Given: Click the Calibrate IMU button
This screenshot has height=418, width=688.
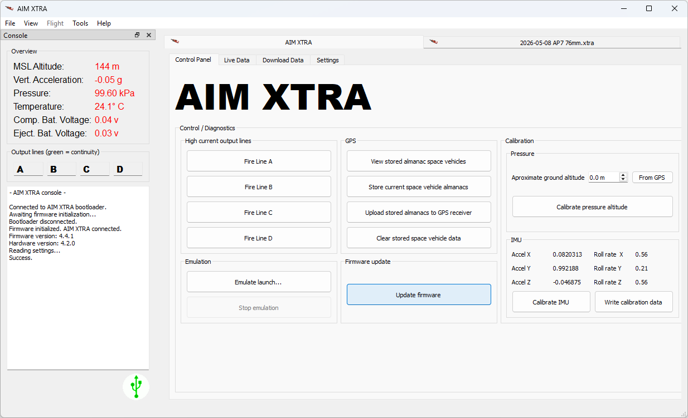Looking at the screenshot, I should [551, 302].
